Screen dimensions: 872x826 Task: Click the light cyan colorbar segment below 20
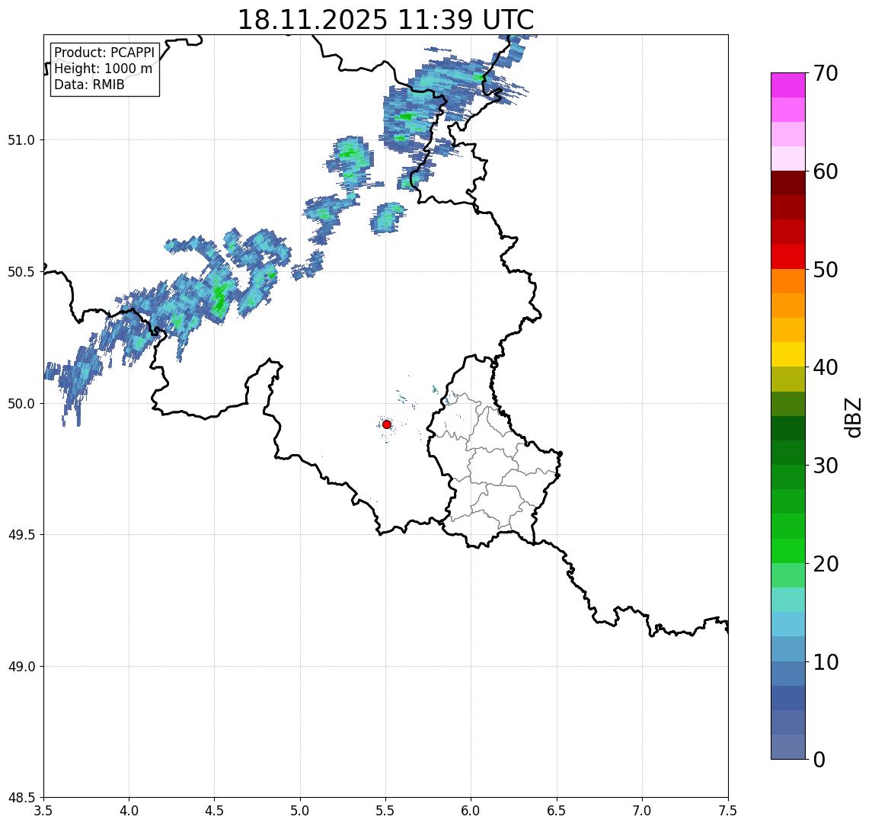click(788, 600)
